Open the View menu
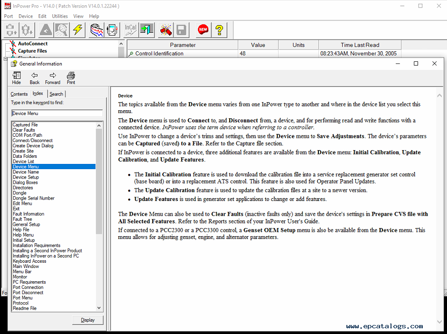 (x=78, y=16)
